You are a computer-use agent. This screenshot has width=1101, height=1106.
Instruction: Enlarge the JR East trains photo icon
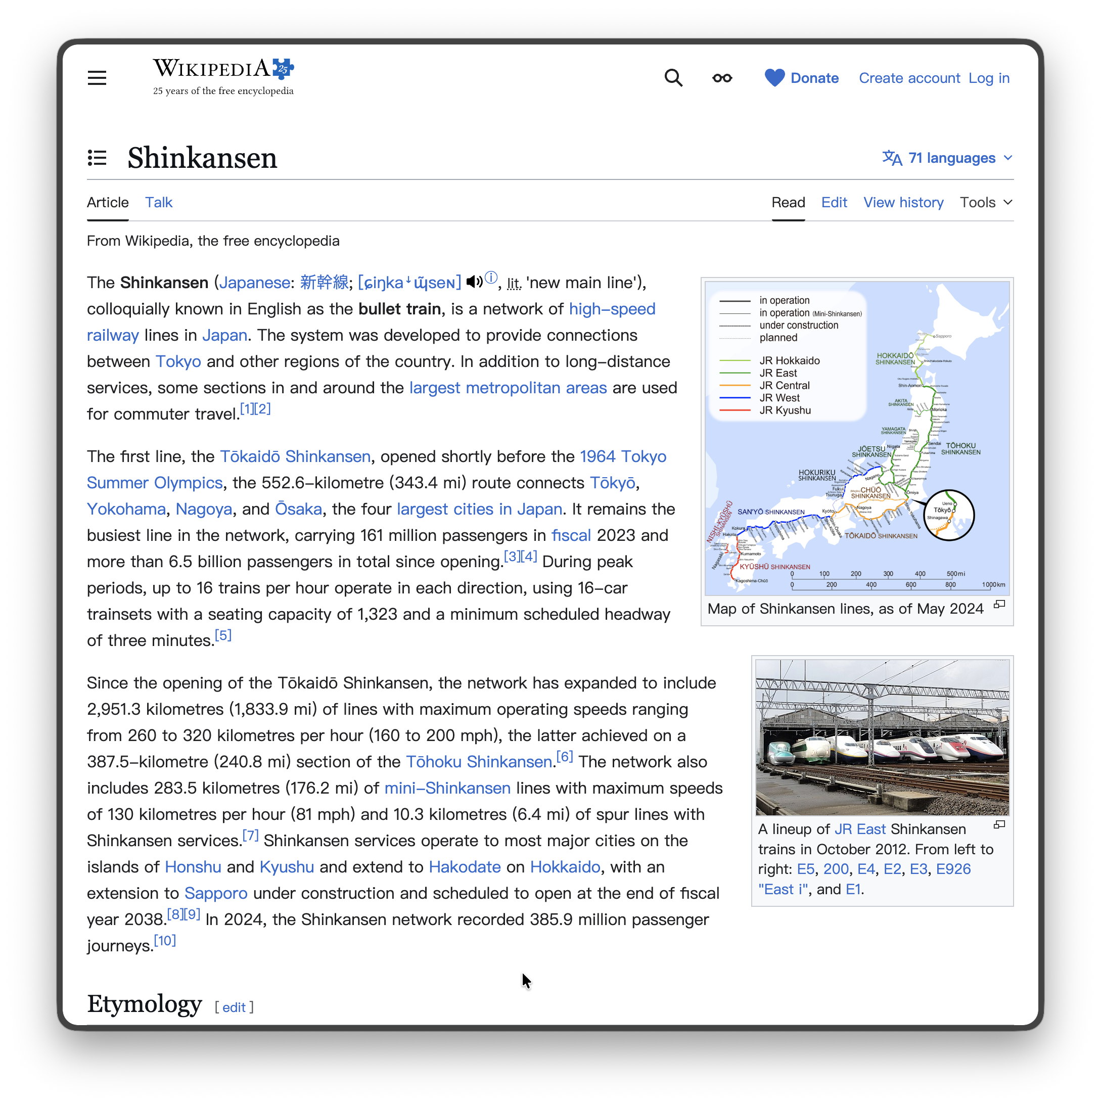(x=999, y=824)
